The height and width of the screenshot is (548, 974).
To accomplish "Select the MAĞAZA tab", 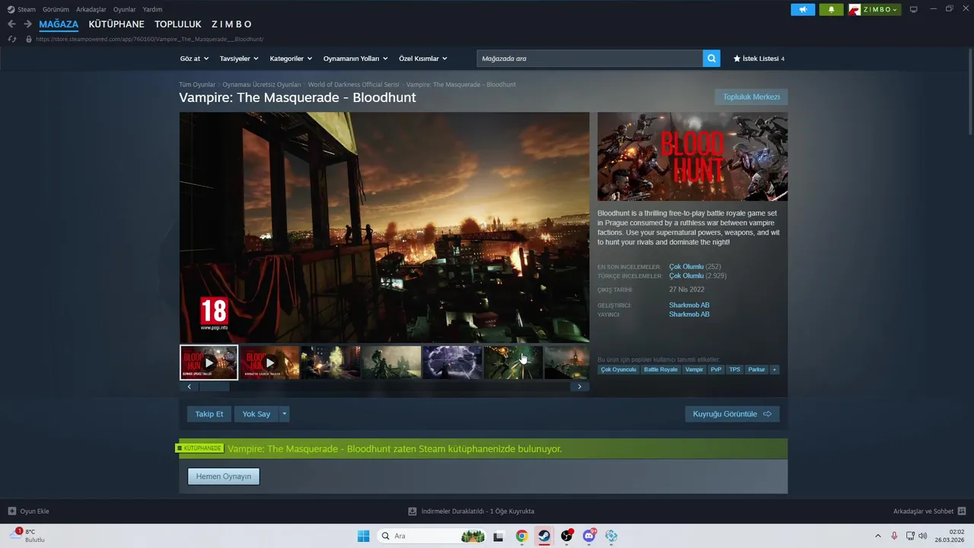I will pos(59,24).
